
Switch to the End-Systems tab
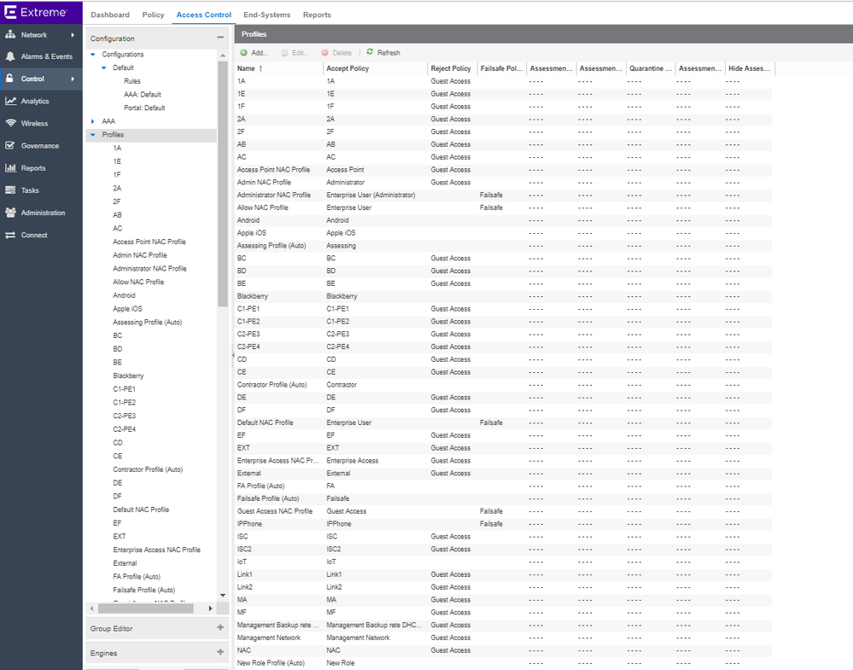click(266, 15)
